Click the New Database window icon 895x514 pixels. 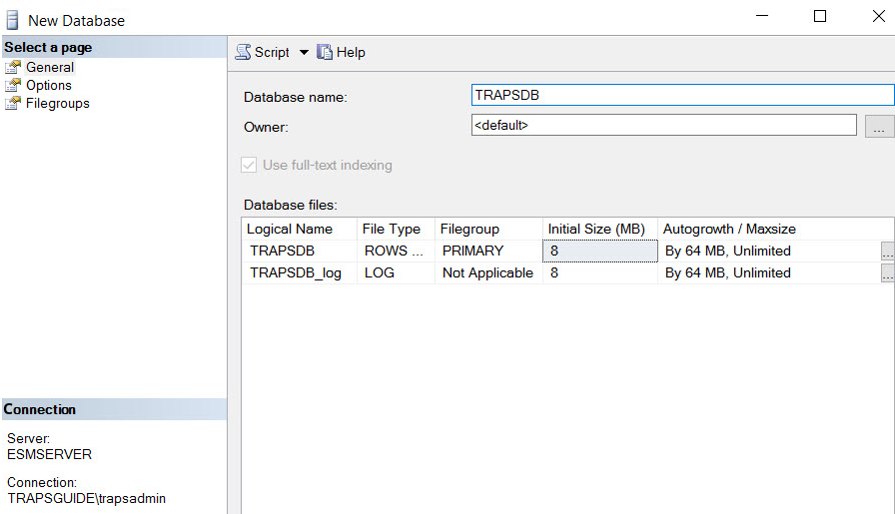coord(13,19)
